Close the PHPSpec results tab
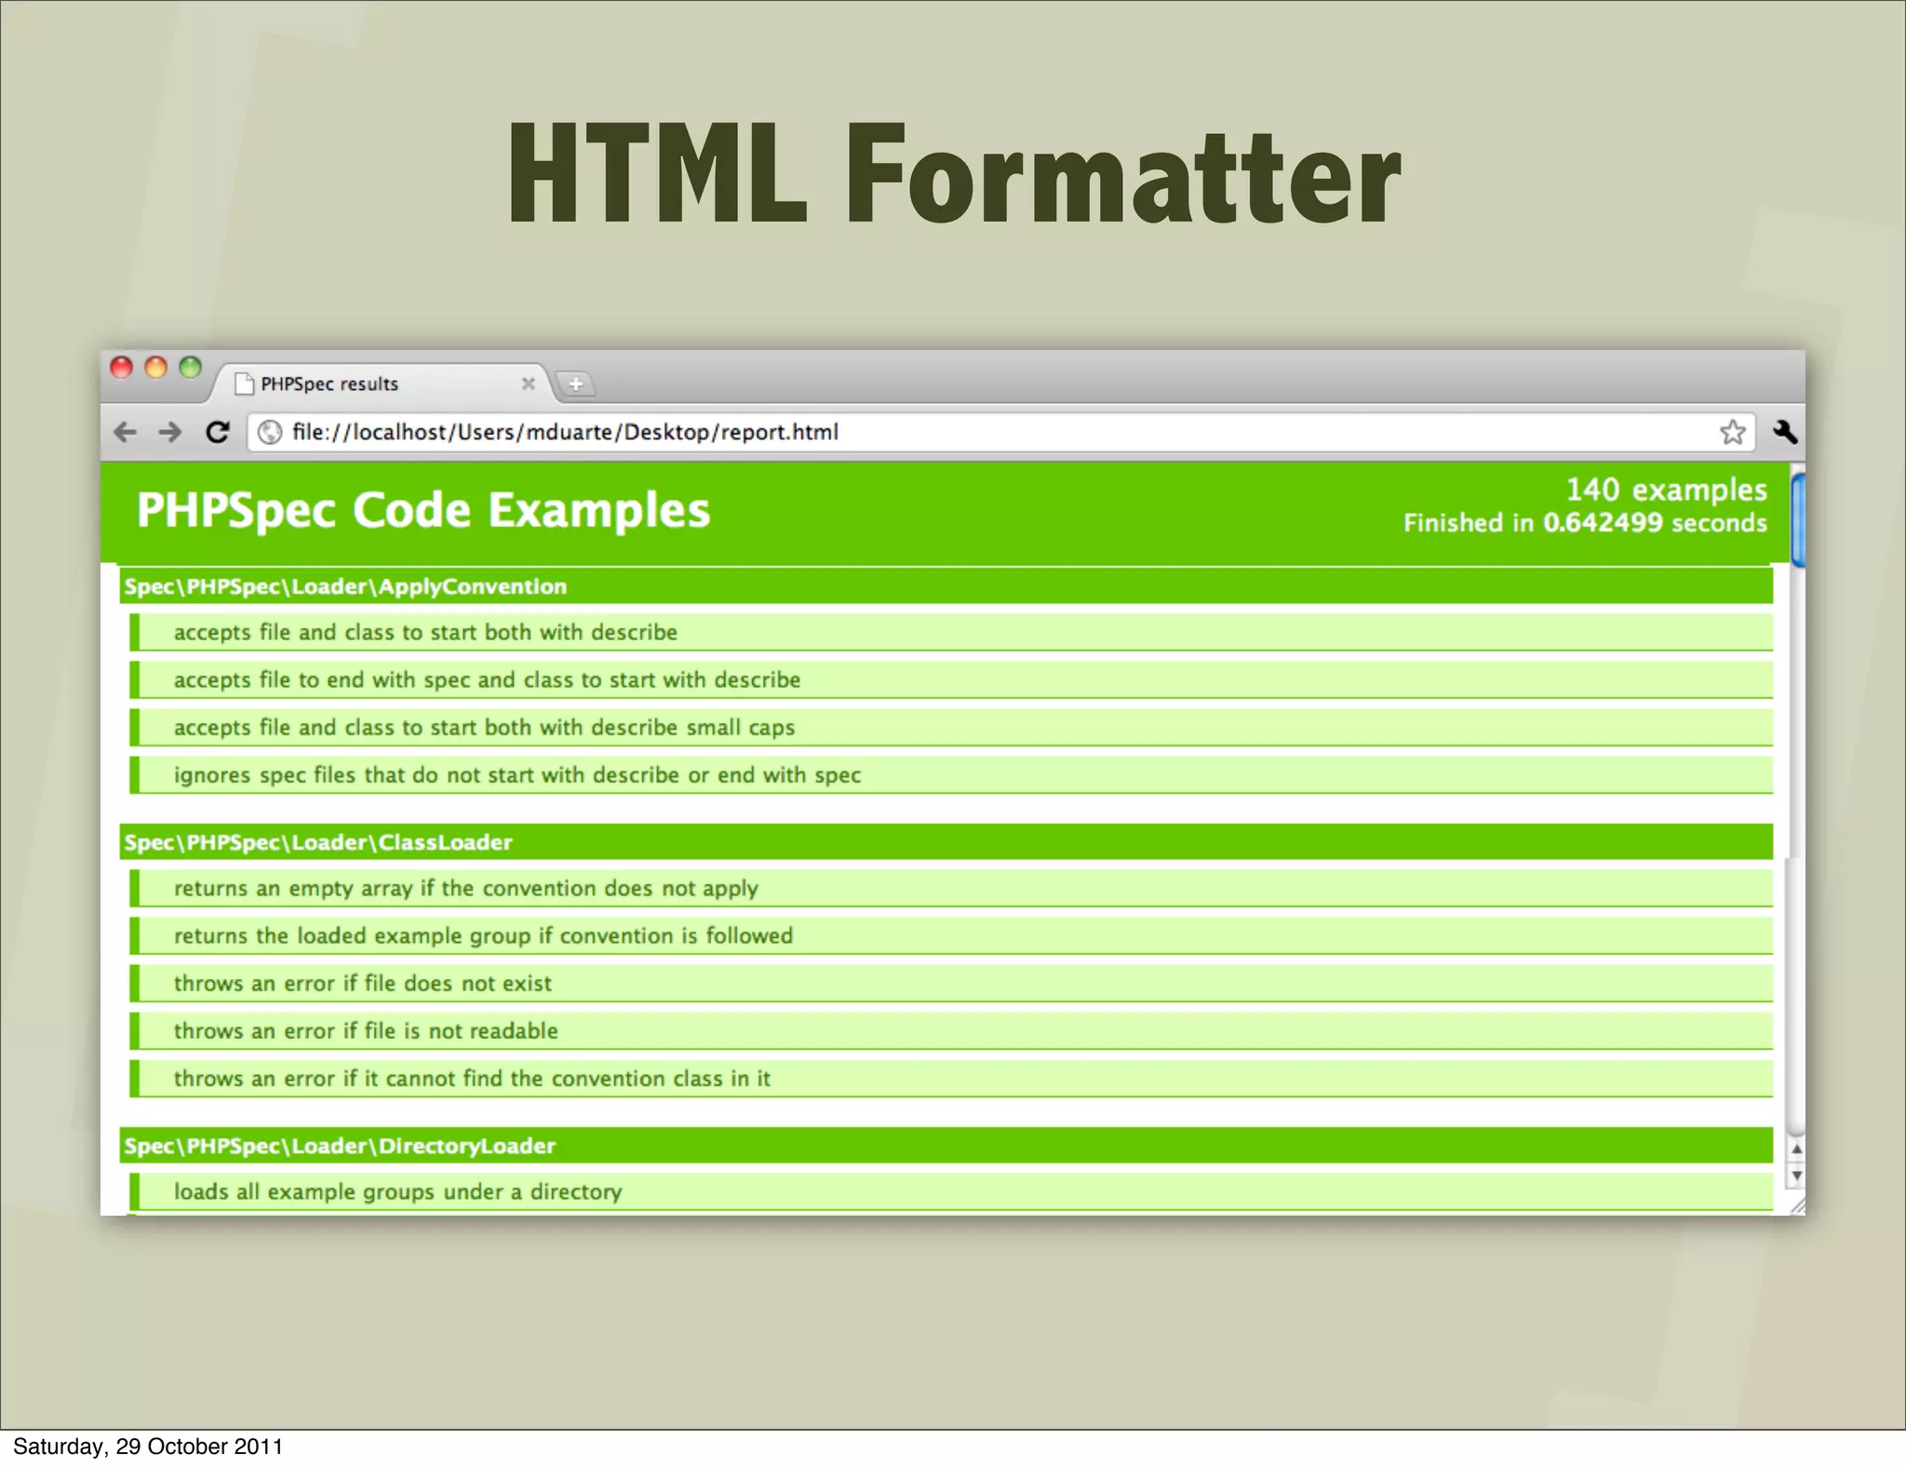Image resolution: width=1906 pixels, height=1467 pixels. [x=528, y=384]
